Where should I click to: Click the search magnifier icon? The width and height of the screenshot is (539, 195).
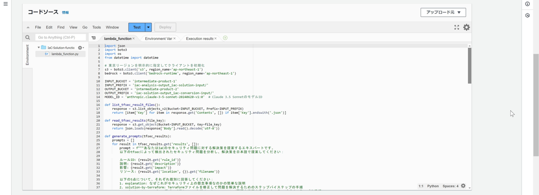(28, 37)
